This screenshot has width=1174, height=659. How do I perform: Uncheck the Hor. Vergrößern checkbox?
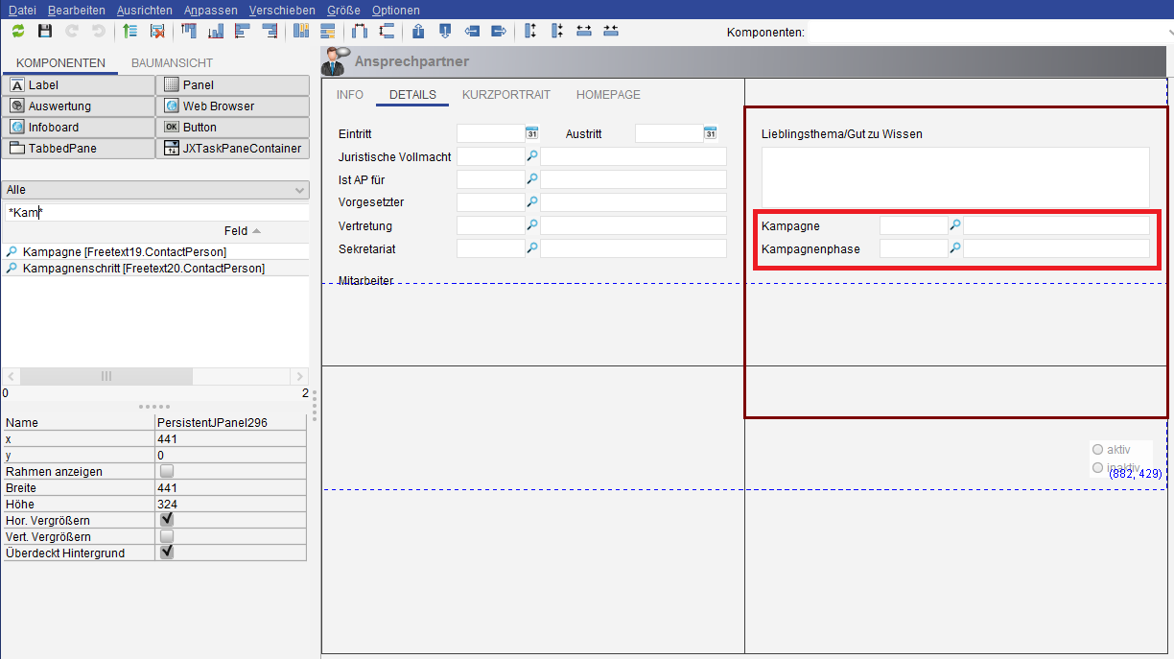coord(167,520)
